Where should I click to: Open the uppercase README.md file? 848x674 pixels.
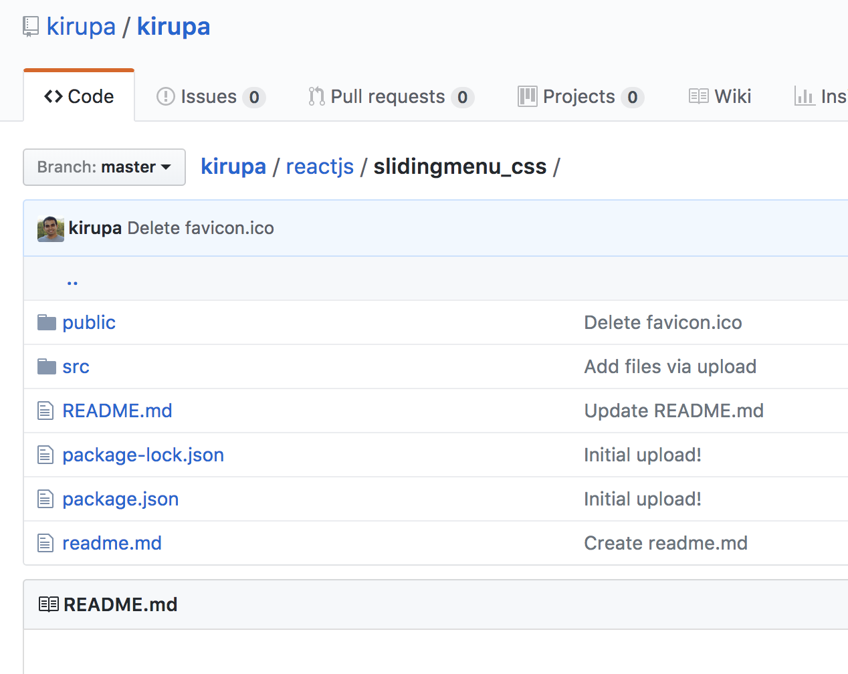117,411
